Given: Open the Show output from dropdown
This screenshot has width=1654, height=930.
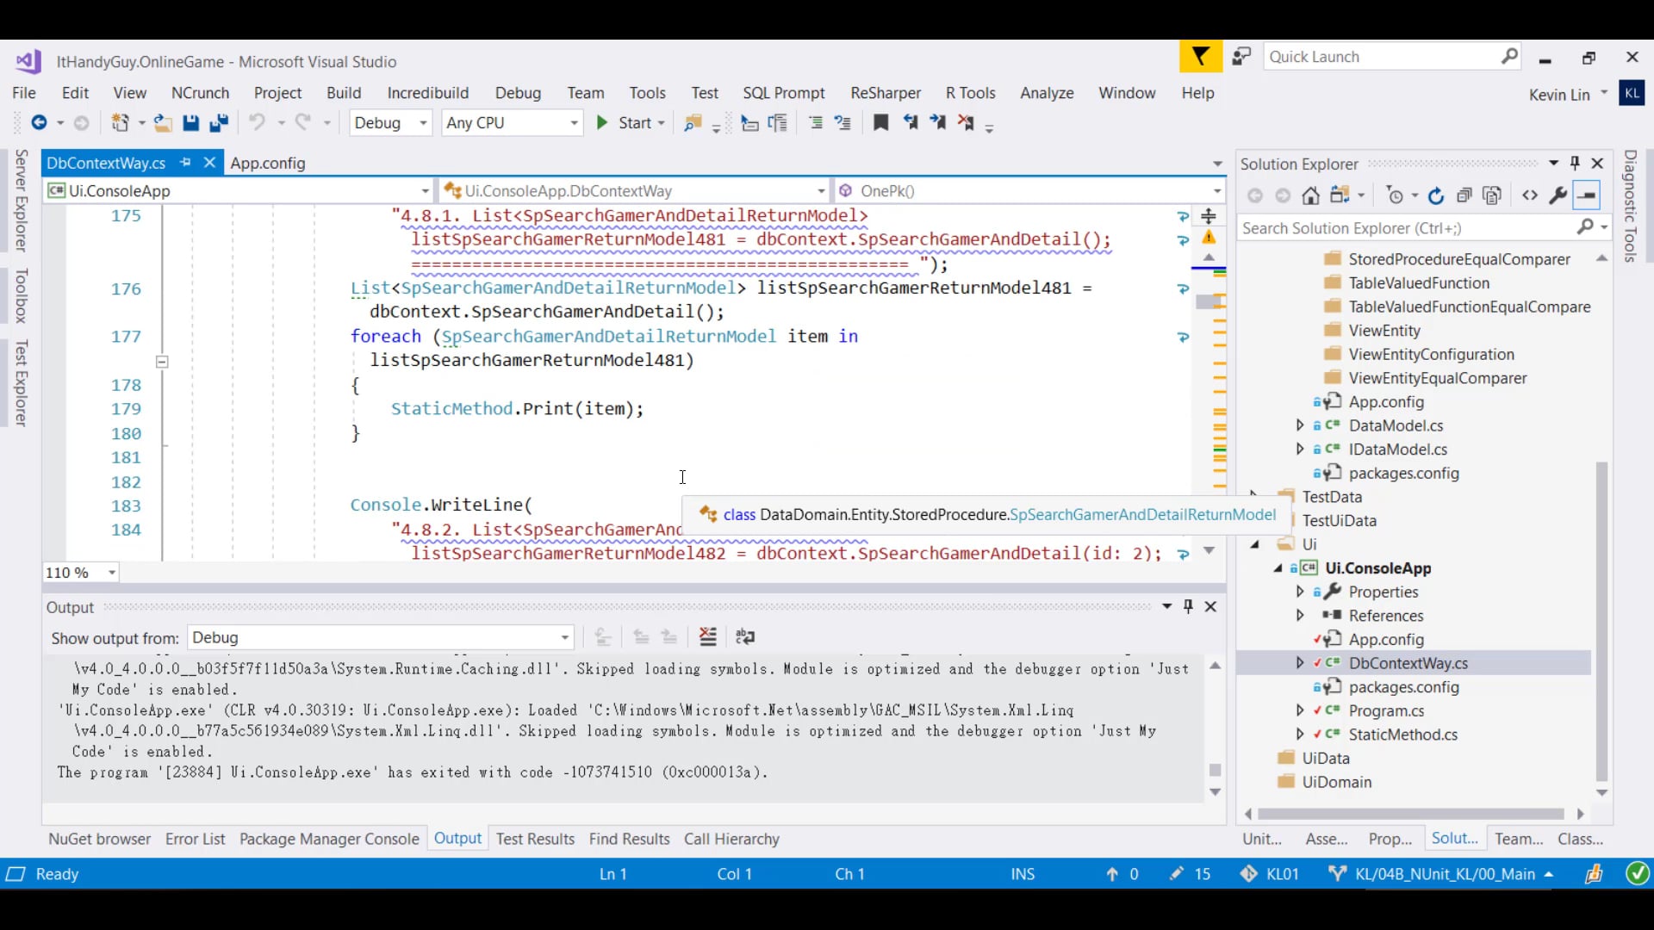Looking at the screenshot, I should (x=381, y=638).
